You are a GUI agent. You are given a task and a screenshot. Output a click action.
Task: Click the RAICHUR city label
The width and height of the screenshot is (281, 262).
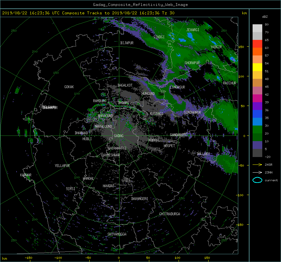(229, 83)
